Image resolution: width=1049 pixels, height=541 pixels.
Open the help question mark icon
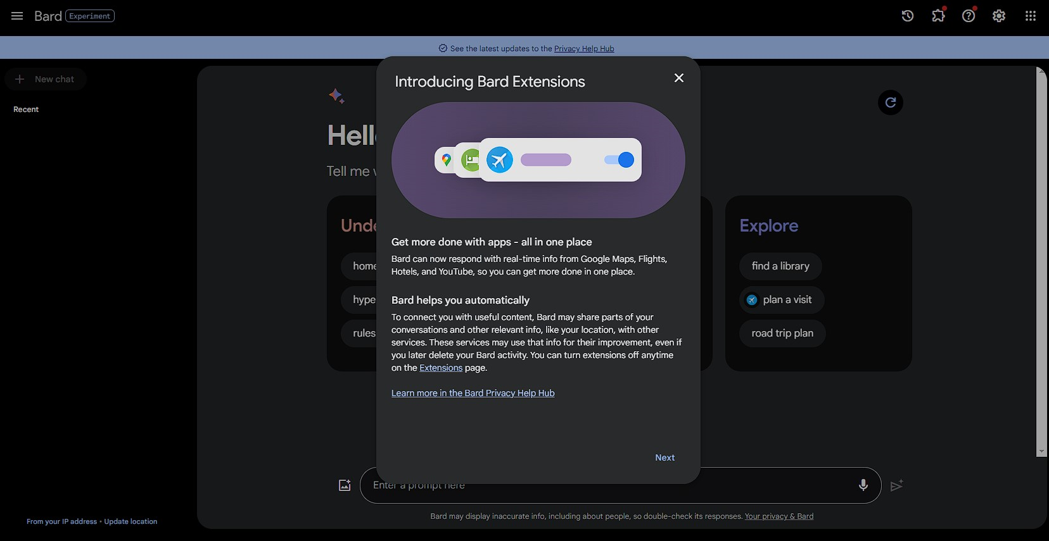(x=969, y=16)
